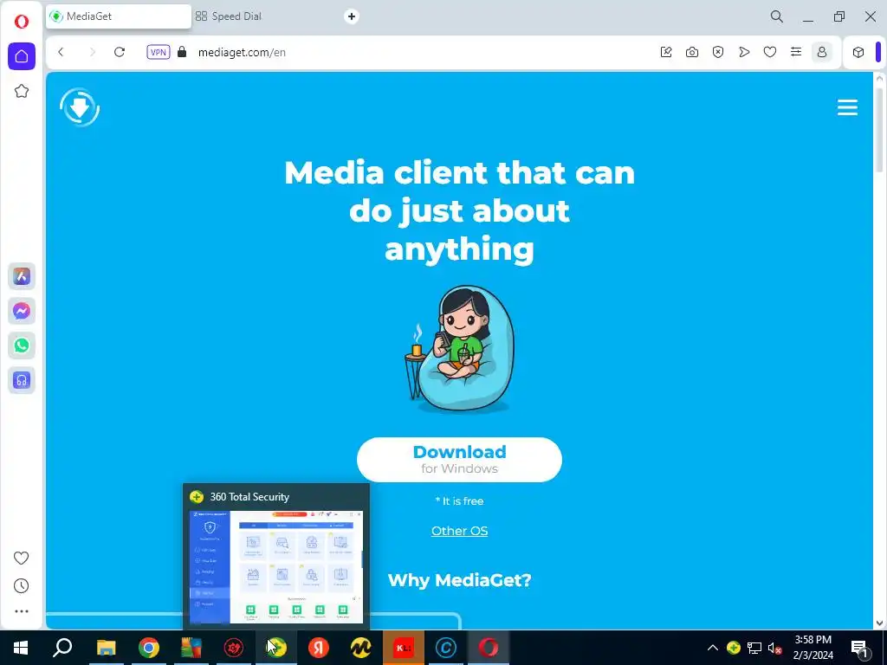Open File Explorer from the taskbar
The image size is (887, 665).
pyautogui.click(x=106, y=648)
